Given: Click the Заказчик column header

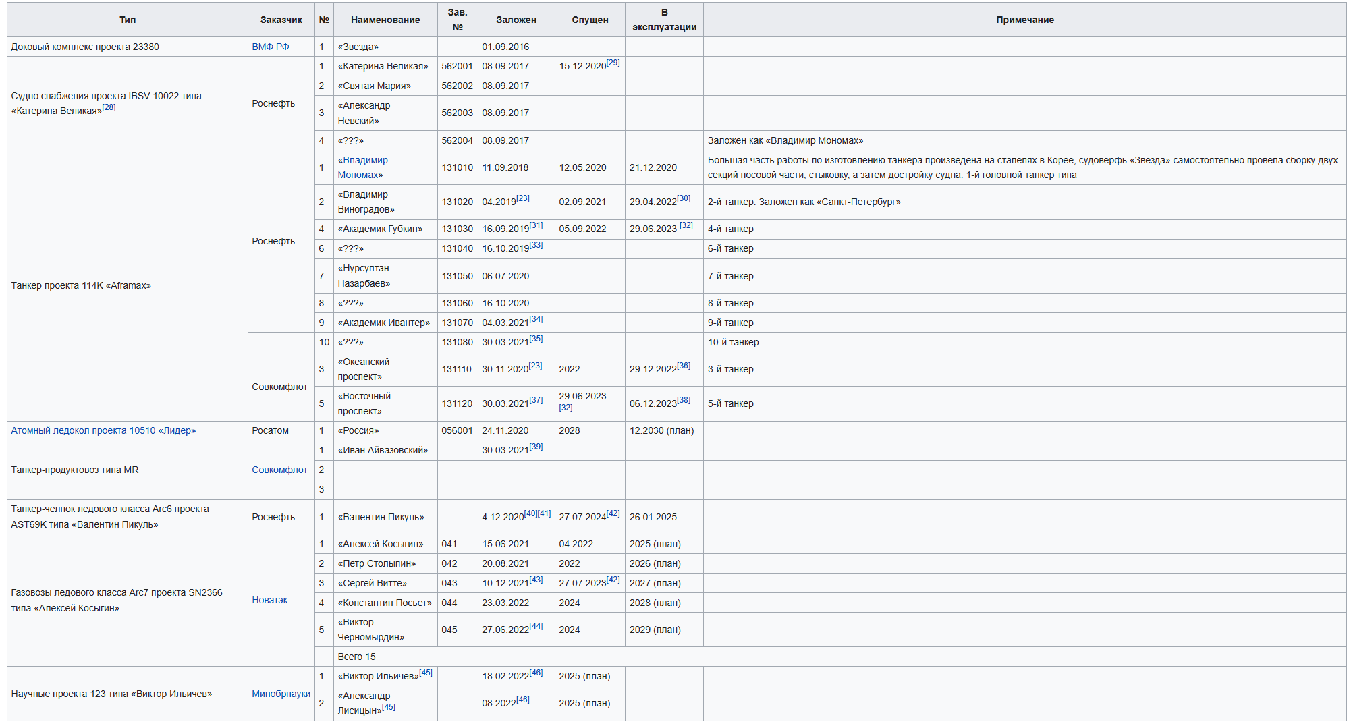Looking at the screenshot, I should [x=281, y=20].
